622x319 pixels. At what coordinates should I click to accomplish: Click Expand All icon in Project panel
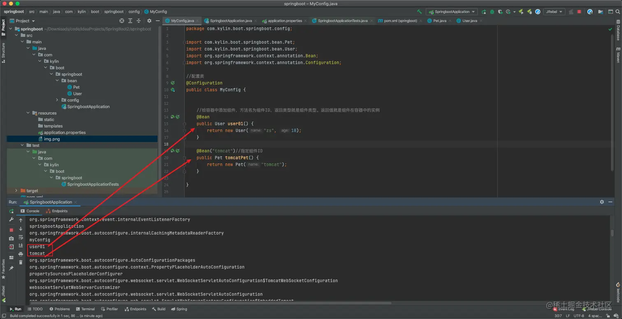131,21
